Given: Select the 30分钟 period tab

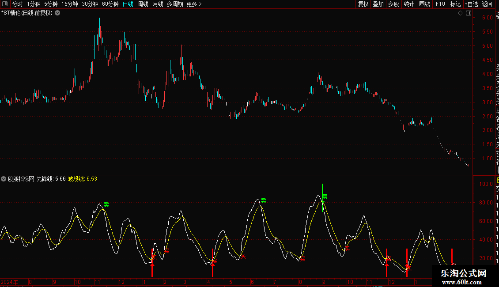Looking at the screenshot, I should click(90, 4).
